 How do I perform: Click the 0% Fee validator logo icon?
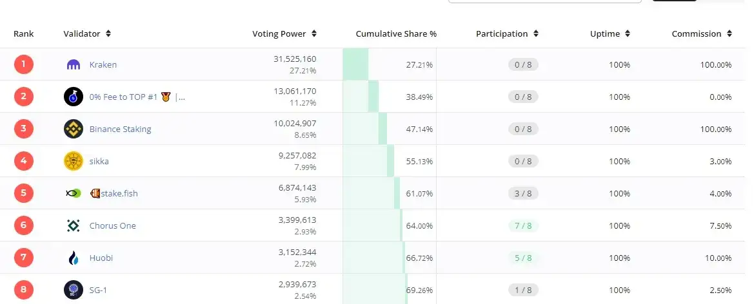[74, 97]
